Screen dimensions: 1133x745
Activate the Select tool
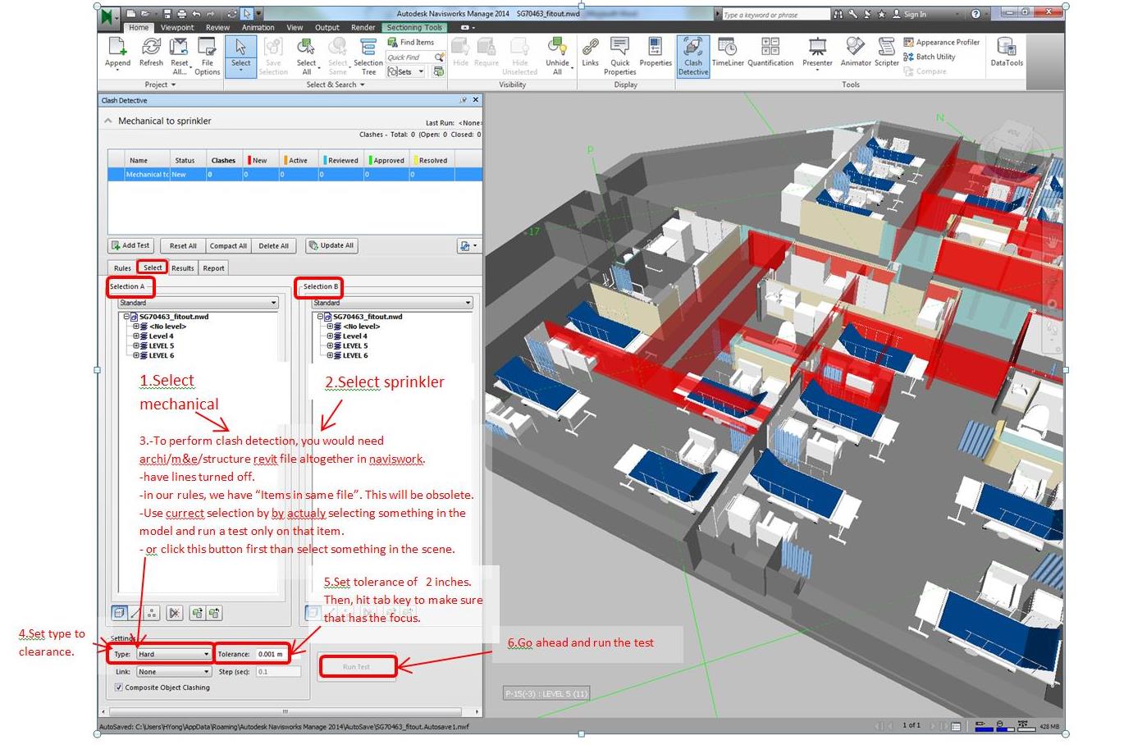(x=240, y=55)
